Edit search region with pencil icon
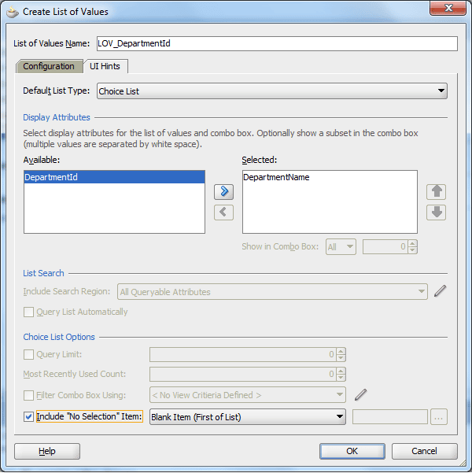The image size is (472, 473). tap(440, 291)
